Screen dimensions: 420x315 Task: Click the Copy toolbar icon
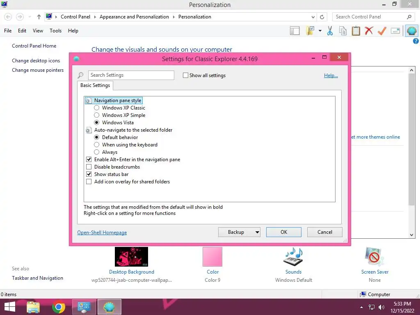point(343,31)
